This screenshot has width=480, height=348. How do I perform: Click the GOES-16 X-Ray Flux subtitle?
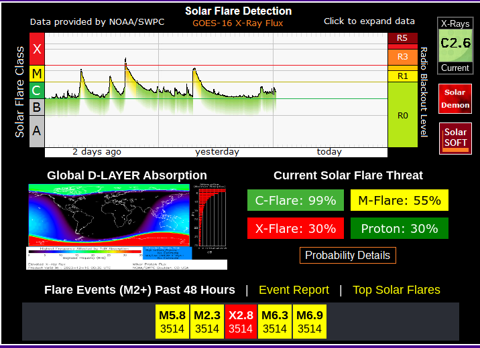(x=238, y=23)
